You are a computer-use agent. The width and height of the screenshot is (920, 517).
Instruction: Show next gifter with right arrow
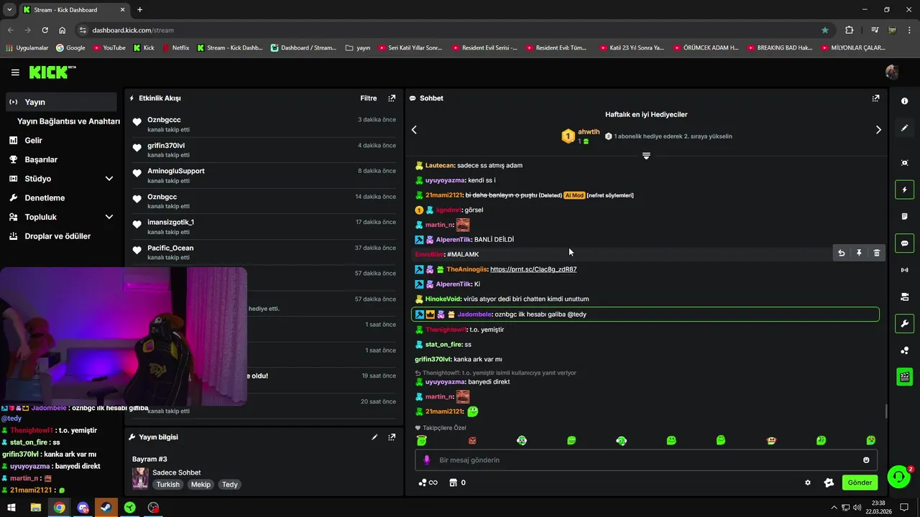[878, 130]
